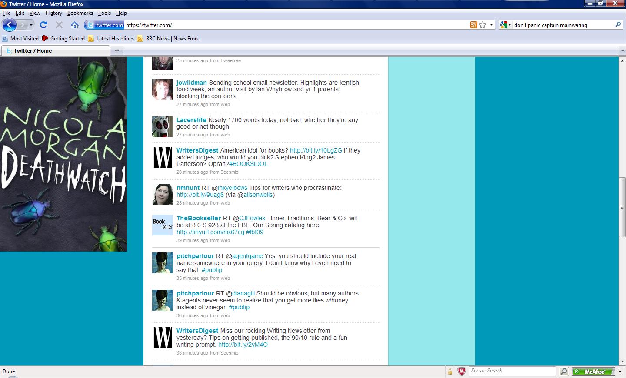Screen dimensions: 626x378
Task: Open hmhunt's profile link
Action: pyautogui.click(x=188, y=188)
